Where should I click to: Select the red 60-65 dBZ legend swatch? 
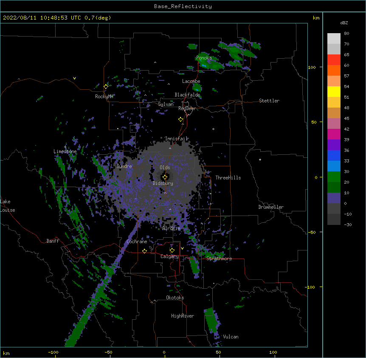(x=334, y=60)
